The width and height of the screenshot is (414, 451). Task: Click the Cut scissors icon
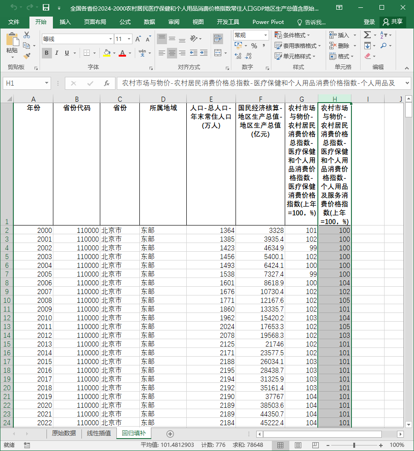click(27, 35)
